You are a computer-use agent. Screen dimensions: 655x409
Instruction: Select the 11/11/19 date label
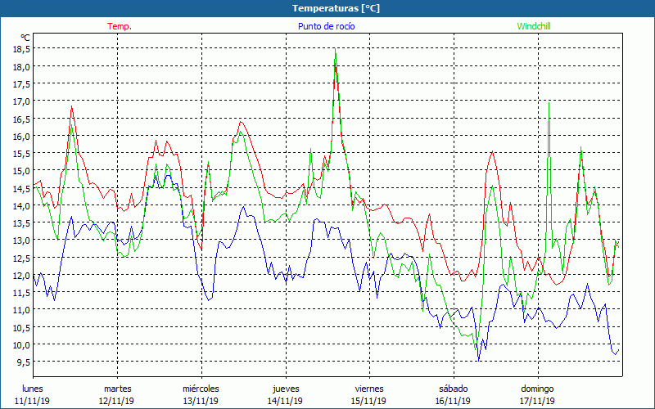click(x=33, y=401)
